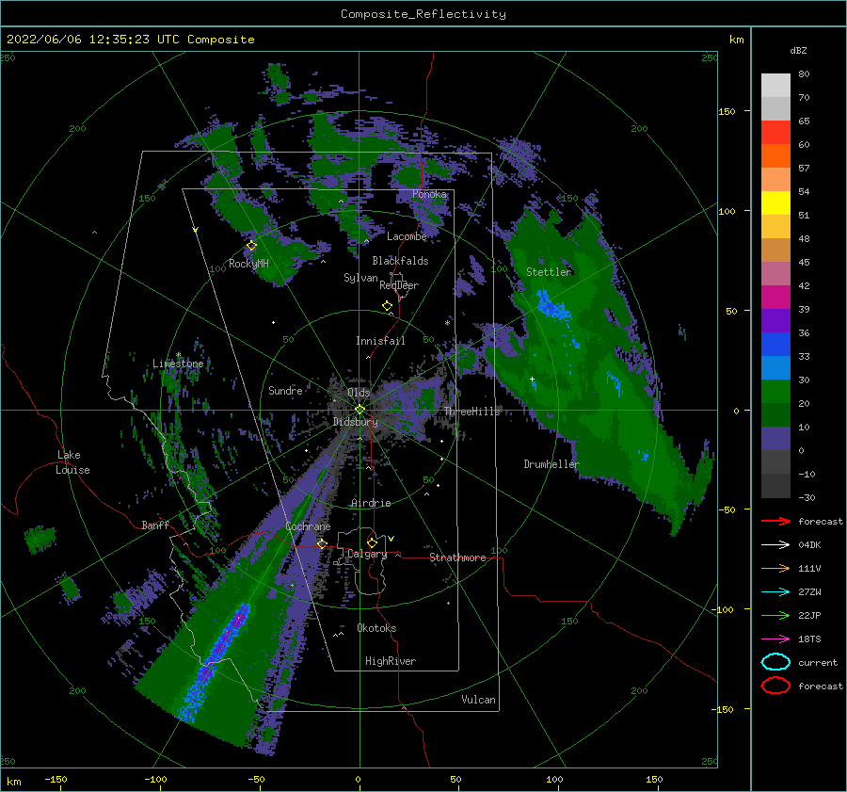Click the red forecast arrow legend icon
Image resolution: width=847 pixels, height=792 pixels.
pyautogui.click(x=775, y=521)
